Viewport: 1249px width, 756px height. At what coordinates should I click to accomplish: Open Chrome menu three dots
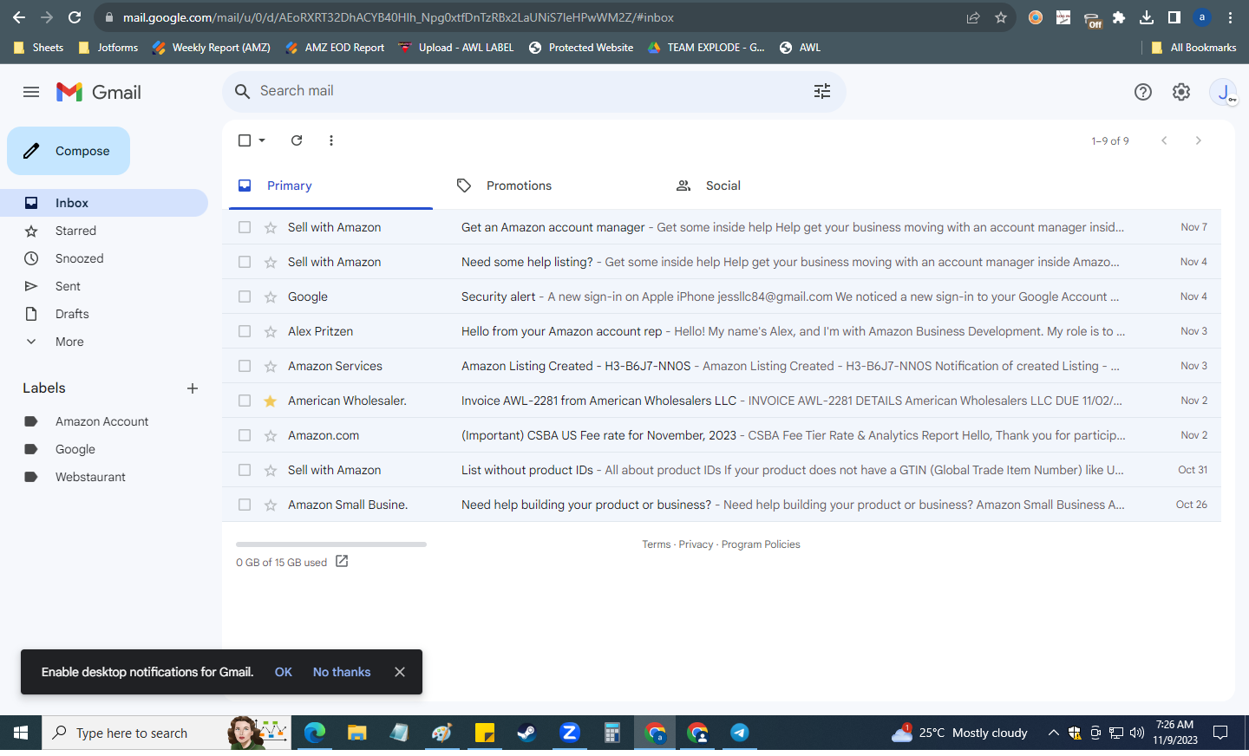click(1230, 17)
